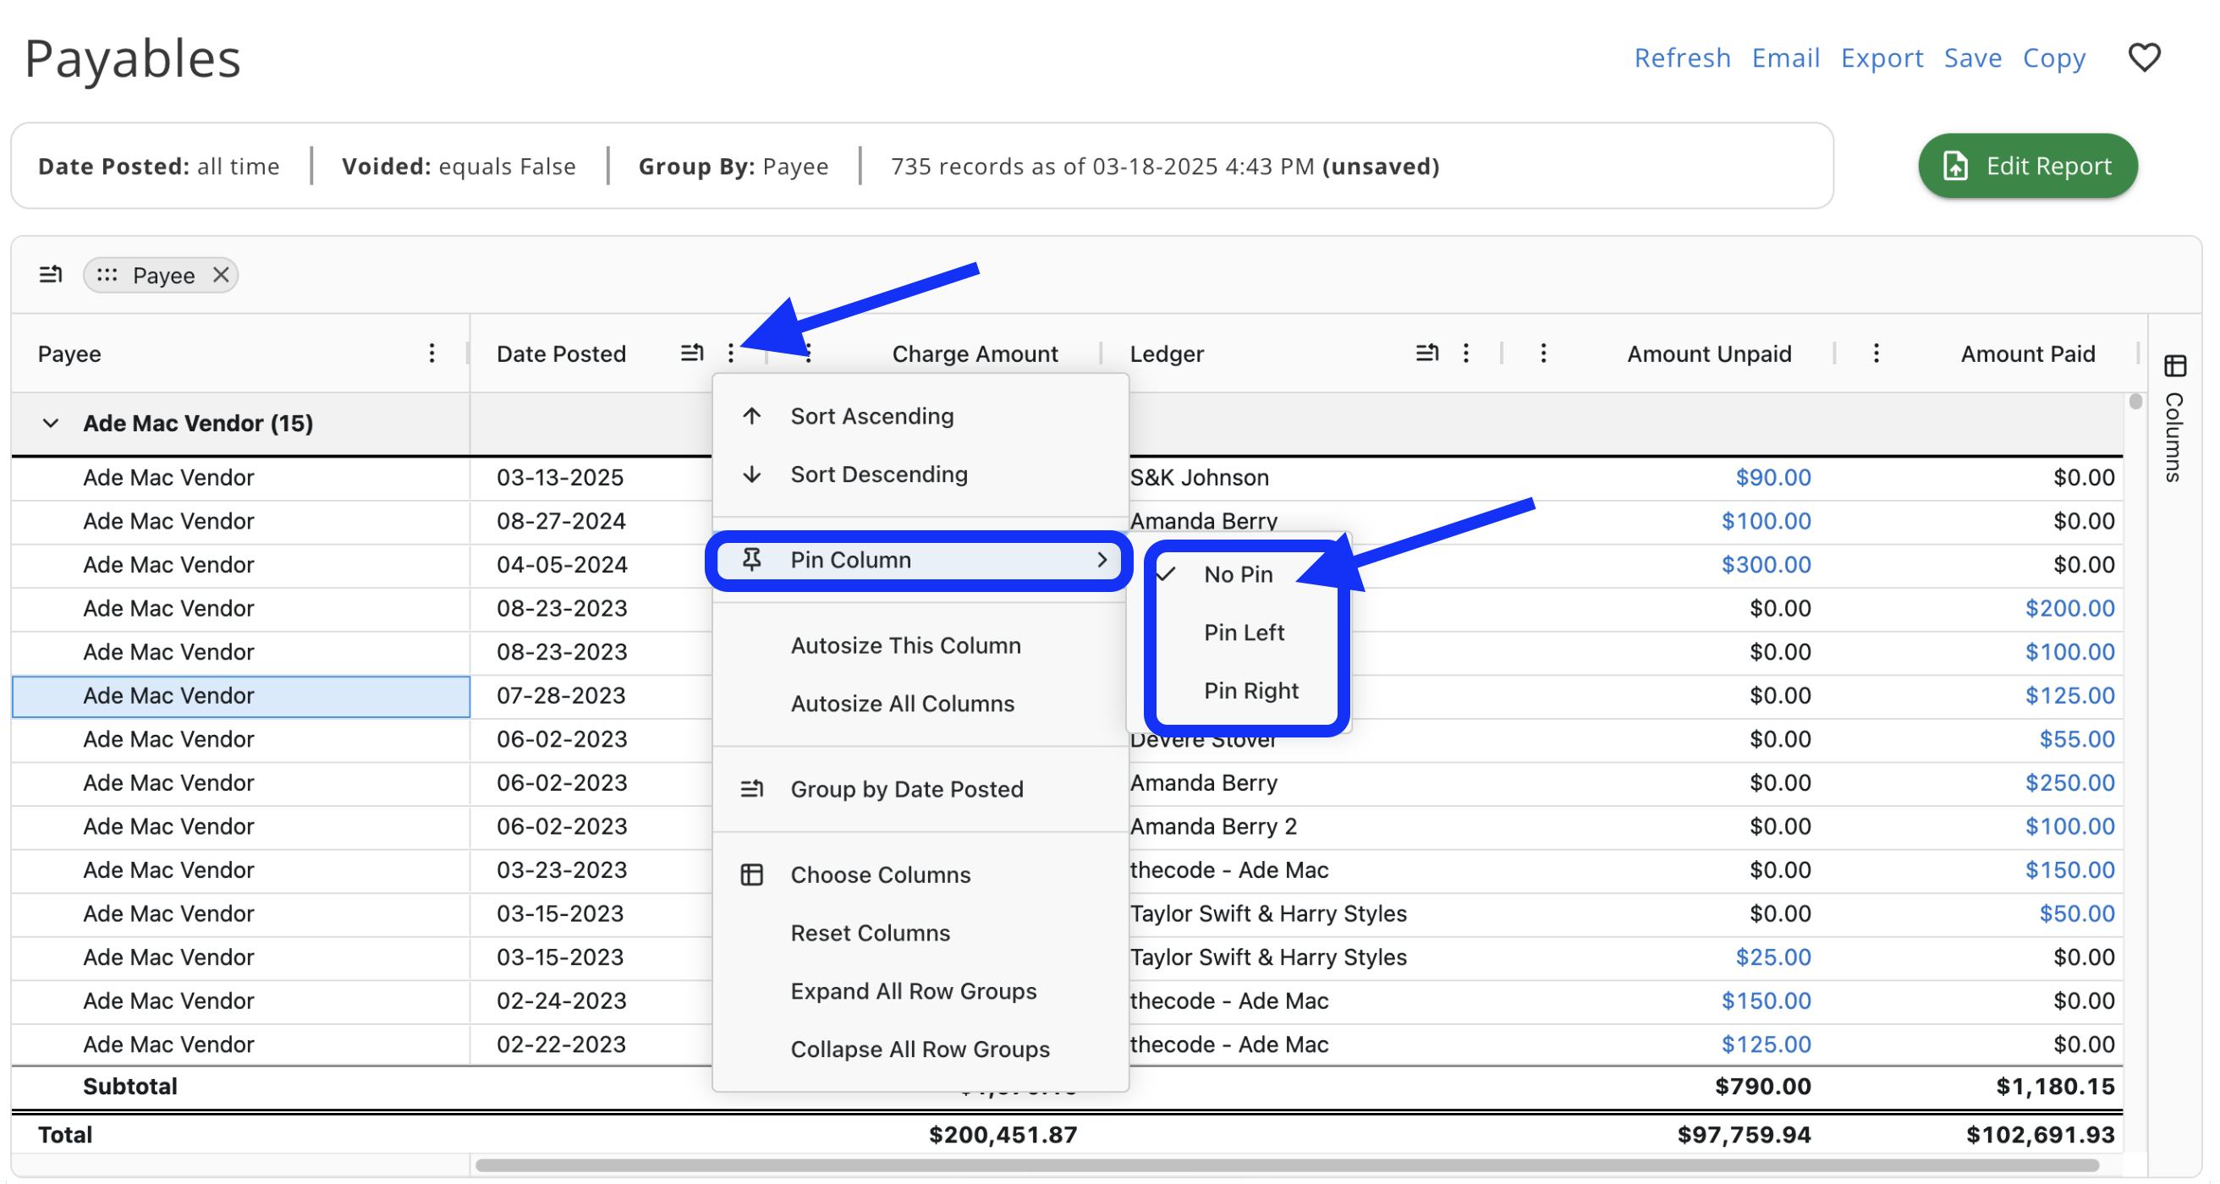Remove the Payee group chip
This screenshot has height=1184, width=2220.
point(221,275)
